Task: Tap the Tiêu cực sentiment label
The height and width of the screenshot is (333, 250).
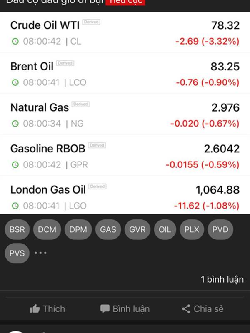Action: pos(125,2)
